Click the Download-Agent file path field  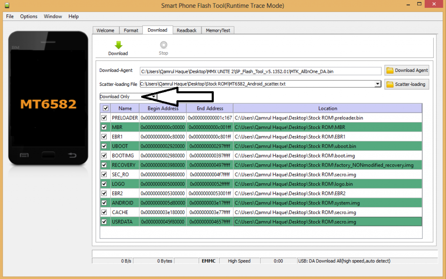260,71
